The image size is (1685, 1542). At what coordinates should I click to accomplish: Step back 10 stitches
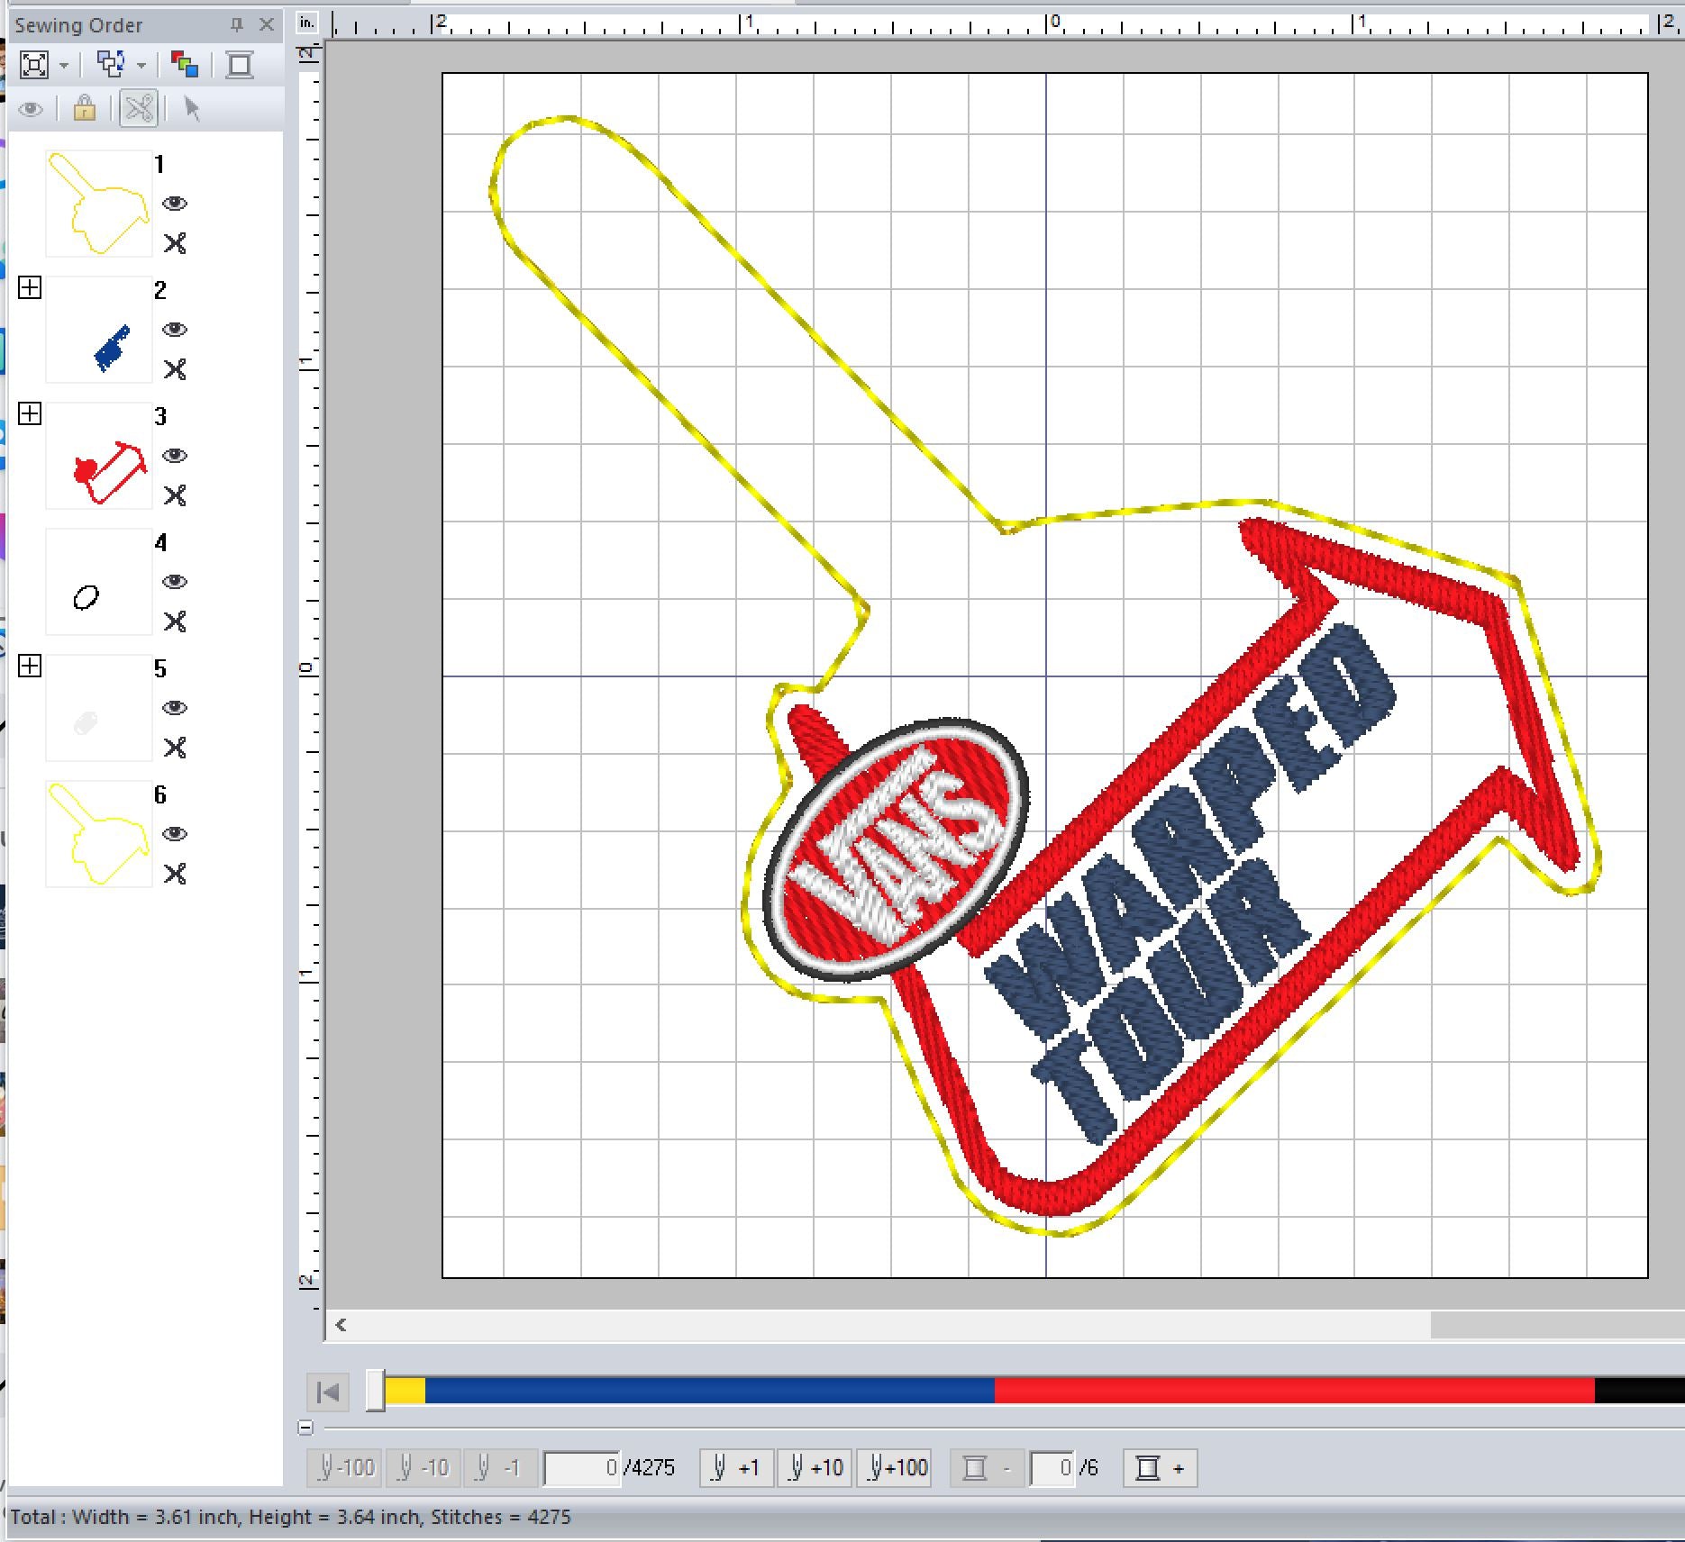coord(423,1468)
